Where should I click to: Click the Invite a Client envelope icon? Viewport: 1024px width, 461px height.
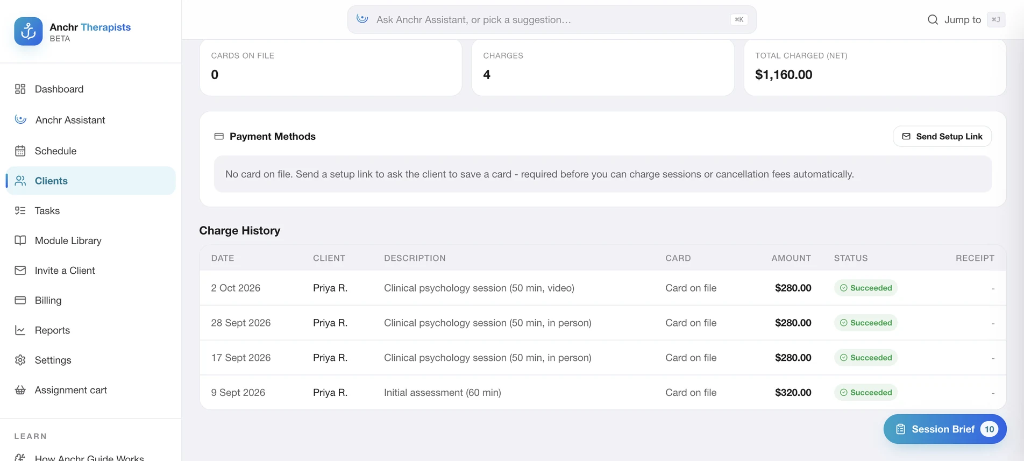[x=20, y=270]
